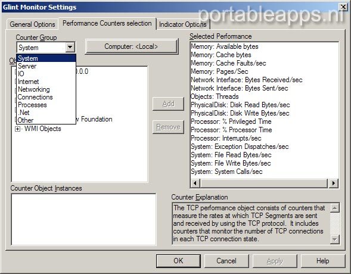
Task: Collapse the Counter Group dropdown arrow
Action: coord(70,47)
